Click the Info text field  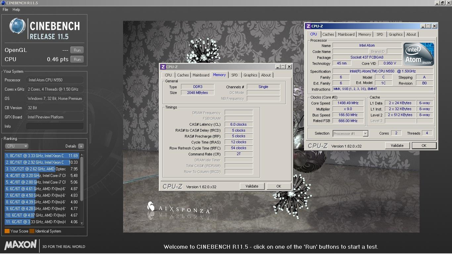tap(55, 126)
